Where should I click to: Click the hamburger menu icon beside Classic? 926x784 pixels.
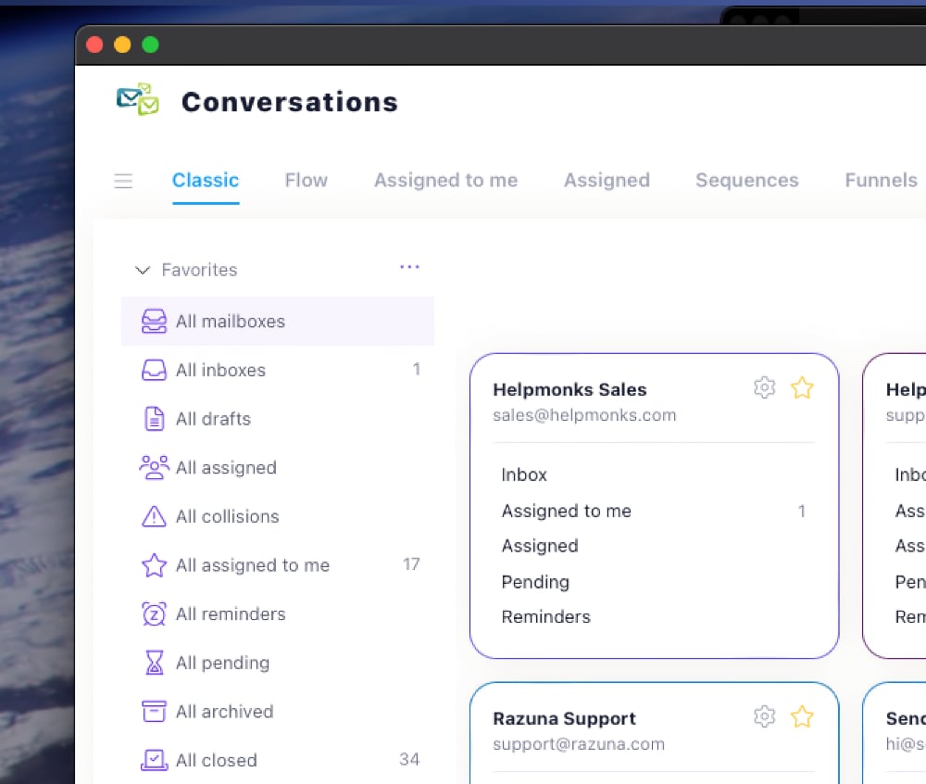[123, 181]
